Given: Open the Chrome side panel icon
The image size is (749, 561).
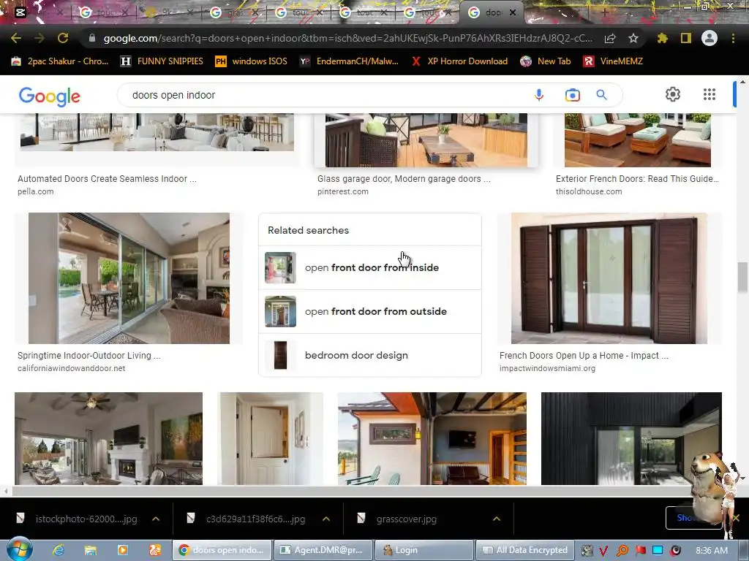Looking at the screenshot, I should pos(686,38).
